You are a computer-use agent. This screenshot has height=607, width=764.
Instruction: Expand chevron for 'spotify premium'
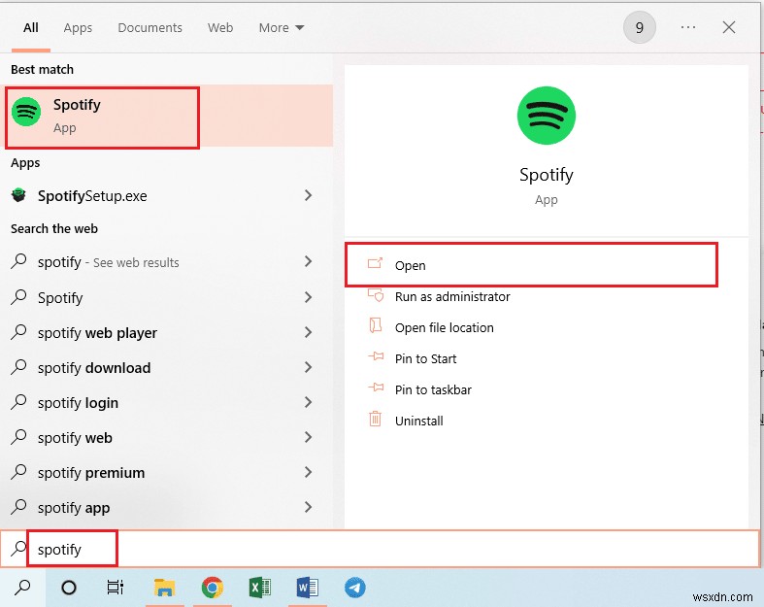(x=308, y=472)
